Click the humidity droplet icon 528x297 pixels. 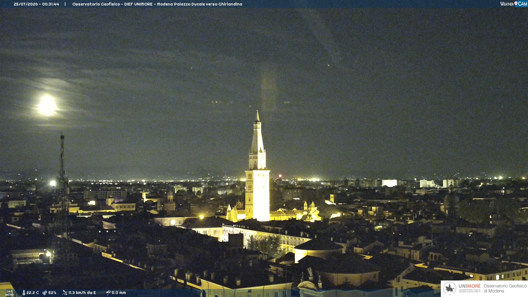click(45, 293)
